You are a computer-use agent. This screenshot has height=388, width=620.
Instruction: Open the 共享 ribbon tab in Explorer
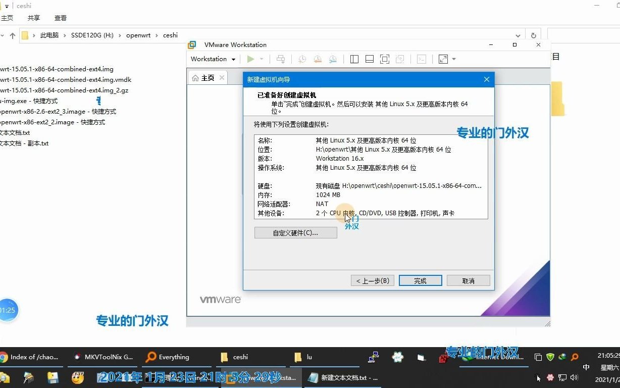34,18
